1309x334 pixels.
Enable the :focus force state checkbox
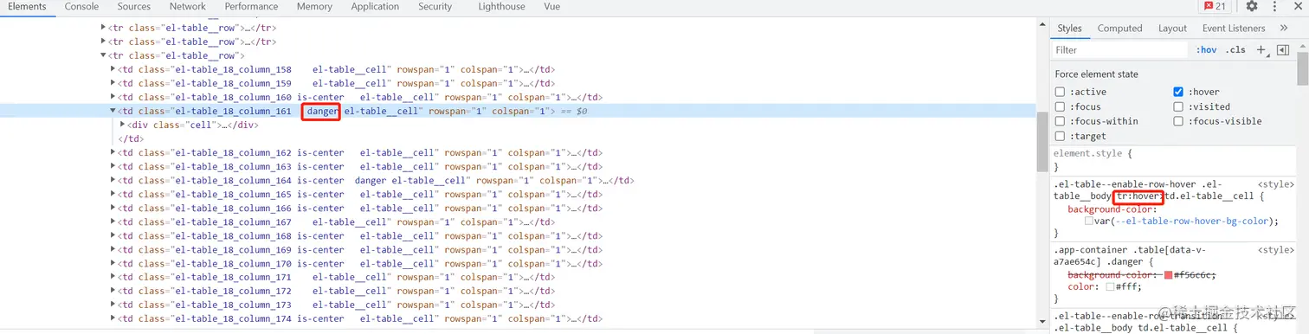1060,106
